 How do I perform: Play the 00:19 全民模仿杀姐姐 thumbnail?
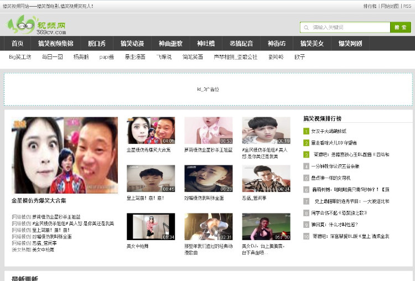[x=266, y=131]
